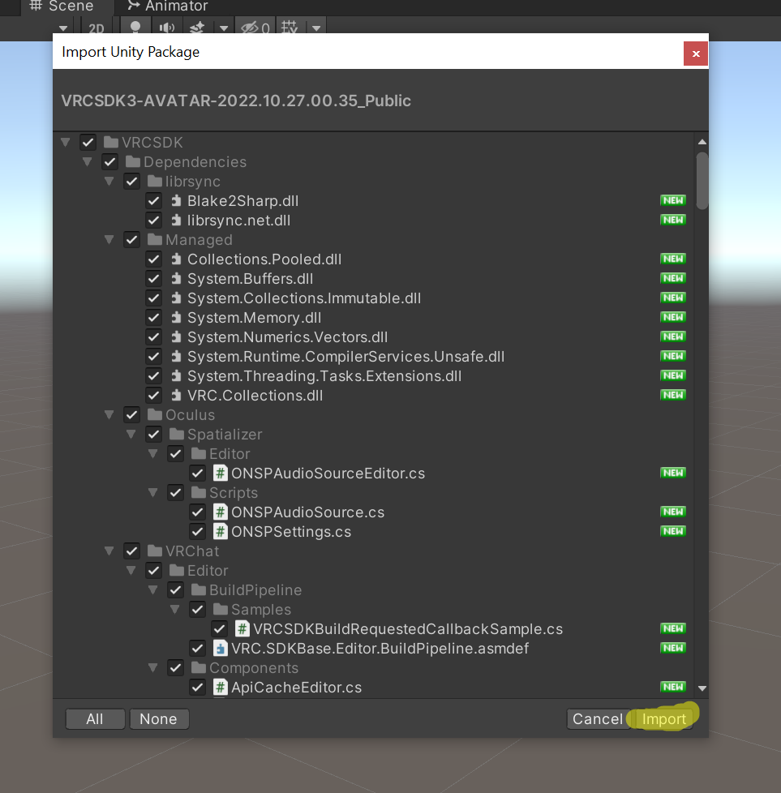Toggle 2D view mode button

pos(97,28)
